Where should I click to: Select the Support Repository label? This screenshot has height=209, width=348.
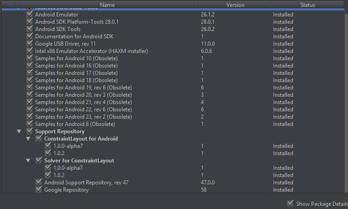[60, 131]
